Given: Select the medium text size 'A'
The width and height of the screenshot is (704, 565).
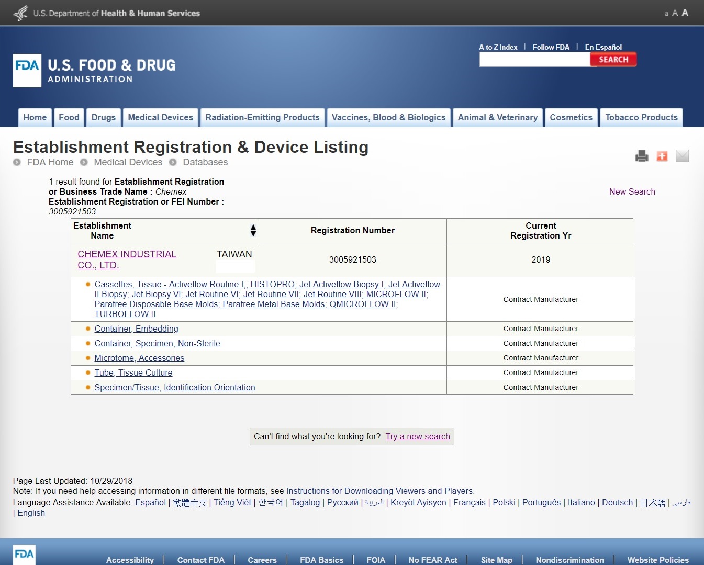Looking at the screenshot, I should 675,13.
